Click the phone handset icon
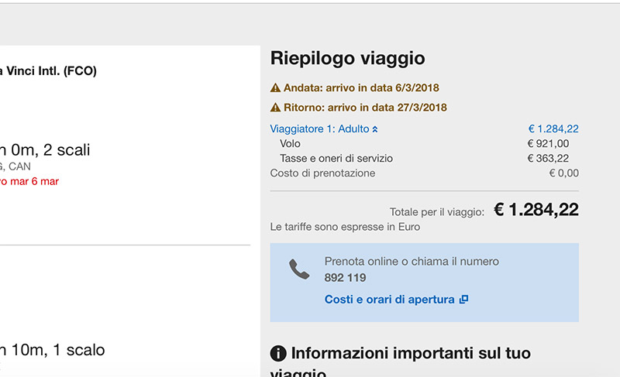Screen dimensions: 620x377 [x=298, y=269]
